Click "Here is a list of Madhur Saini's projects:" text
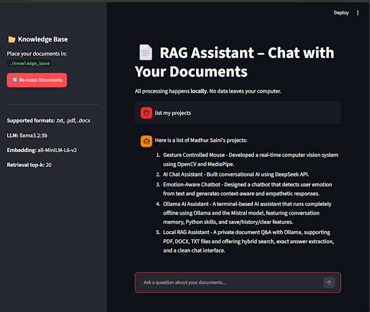 pos(201,140)
